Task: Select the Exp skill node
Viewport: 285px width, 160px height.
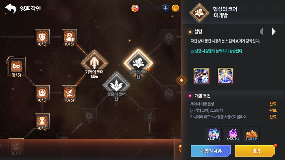Action: [x=16, y=66]
